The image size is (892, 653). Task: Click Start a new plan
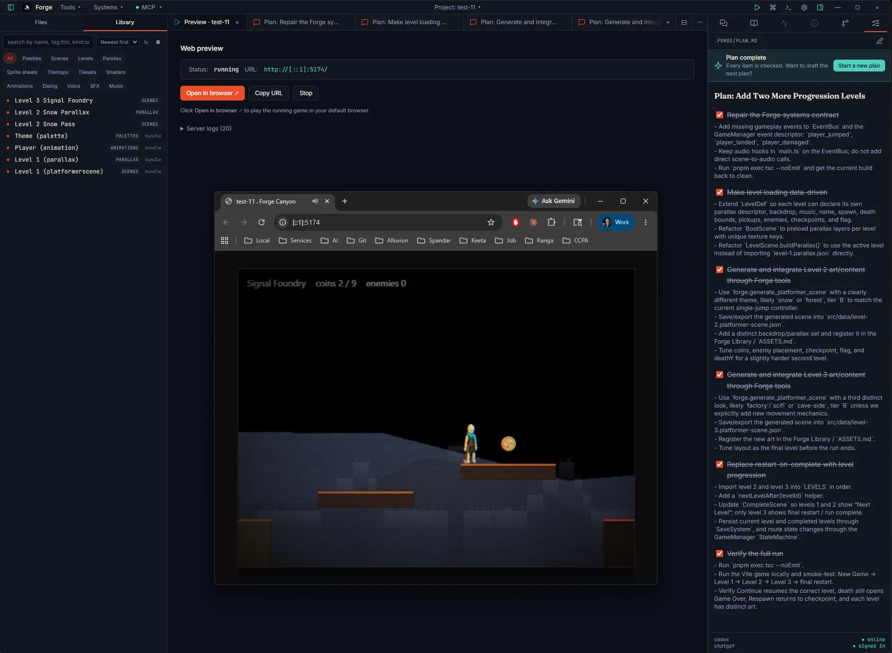tap(859, 66)
